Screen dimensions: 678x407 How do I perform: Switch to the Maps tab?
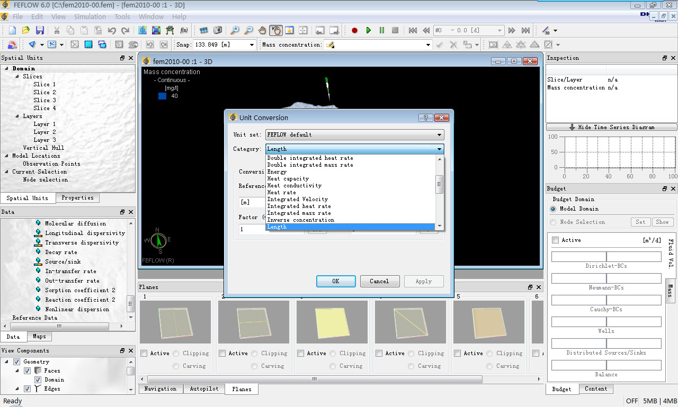pyautogui.click(x=39, y=337)
